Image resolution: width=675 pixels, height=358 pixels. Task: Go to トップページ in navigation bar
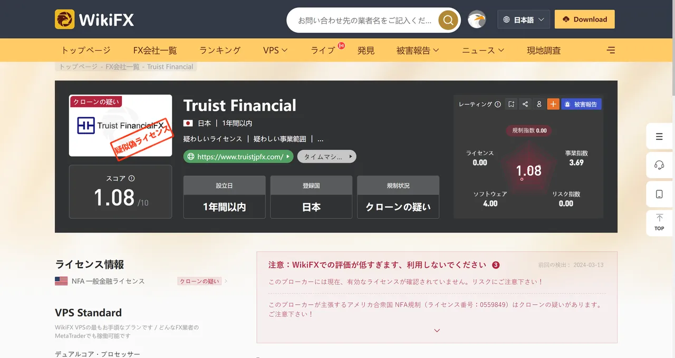tap(86, 50)
